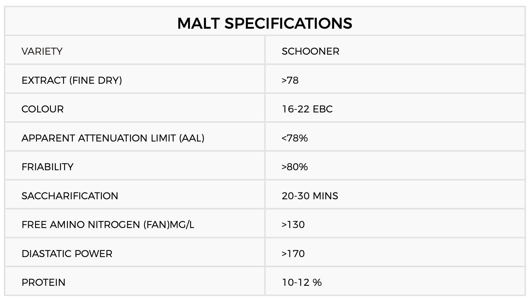Click the >80% friability value
Viewport: 532px width, 301px height.
[x=295, y=167]
